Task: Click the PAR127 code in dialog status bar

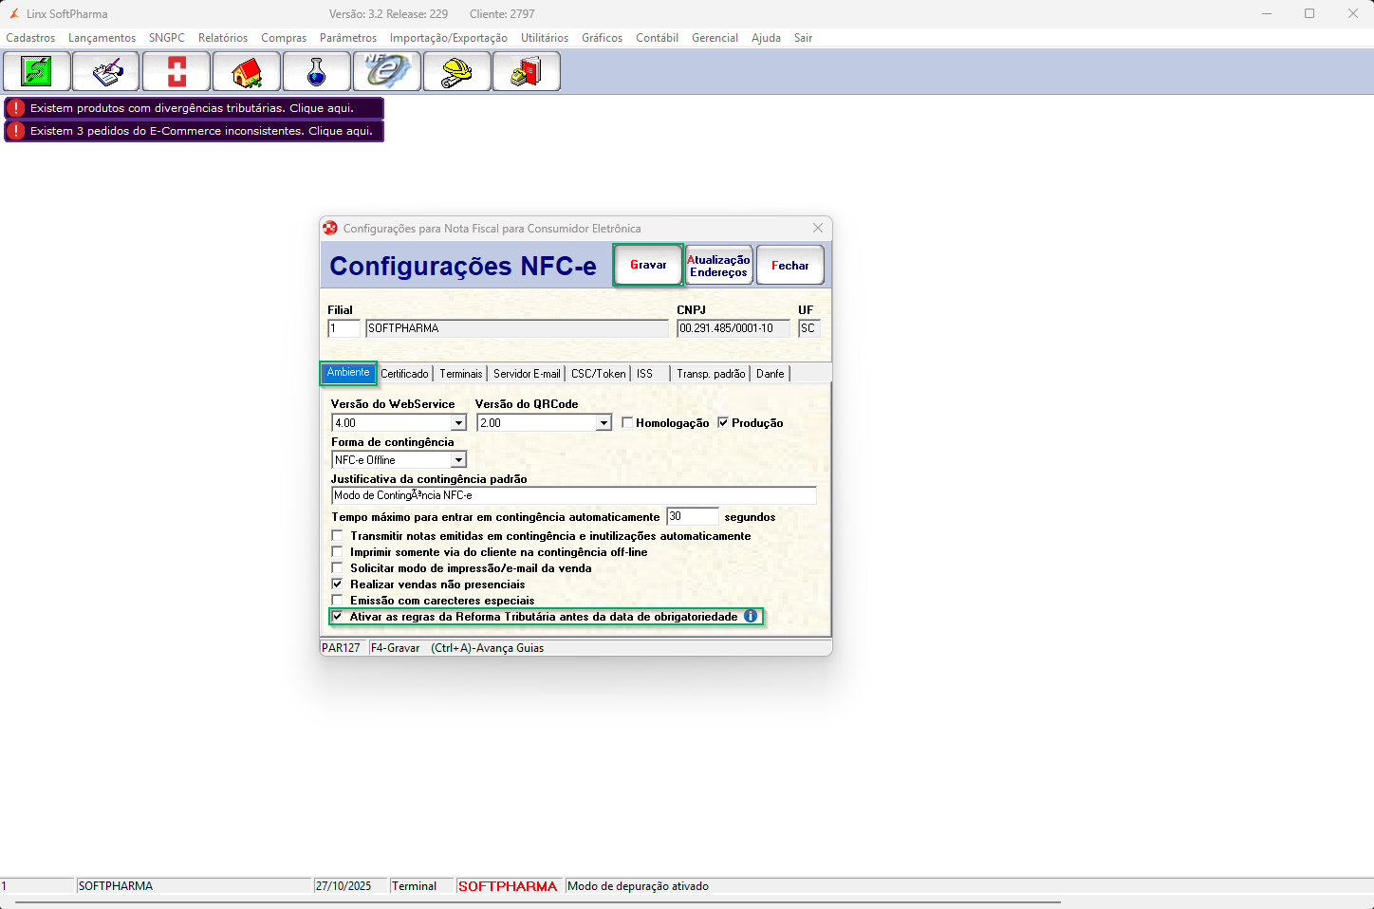Action: (341, 648)
